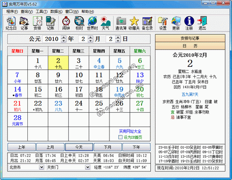This screenshot has height=180, width=232.
Task: Click the day input field
Action: tap(110, 39)
